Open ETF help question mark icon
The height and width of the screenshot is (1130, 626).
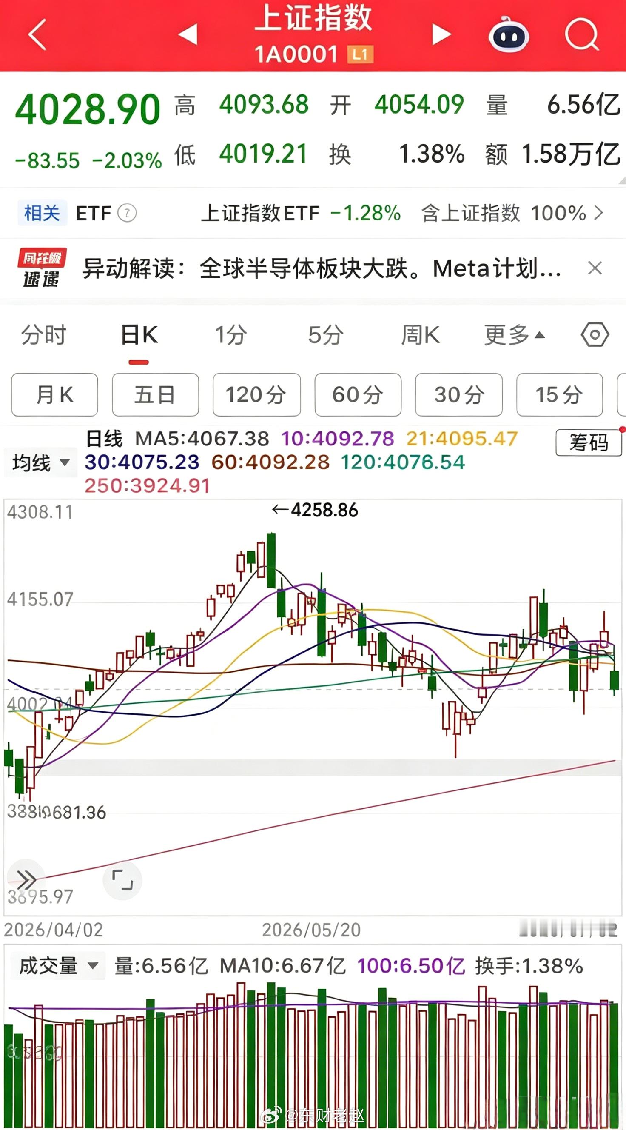coord(127,213)
